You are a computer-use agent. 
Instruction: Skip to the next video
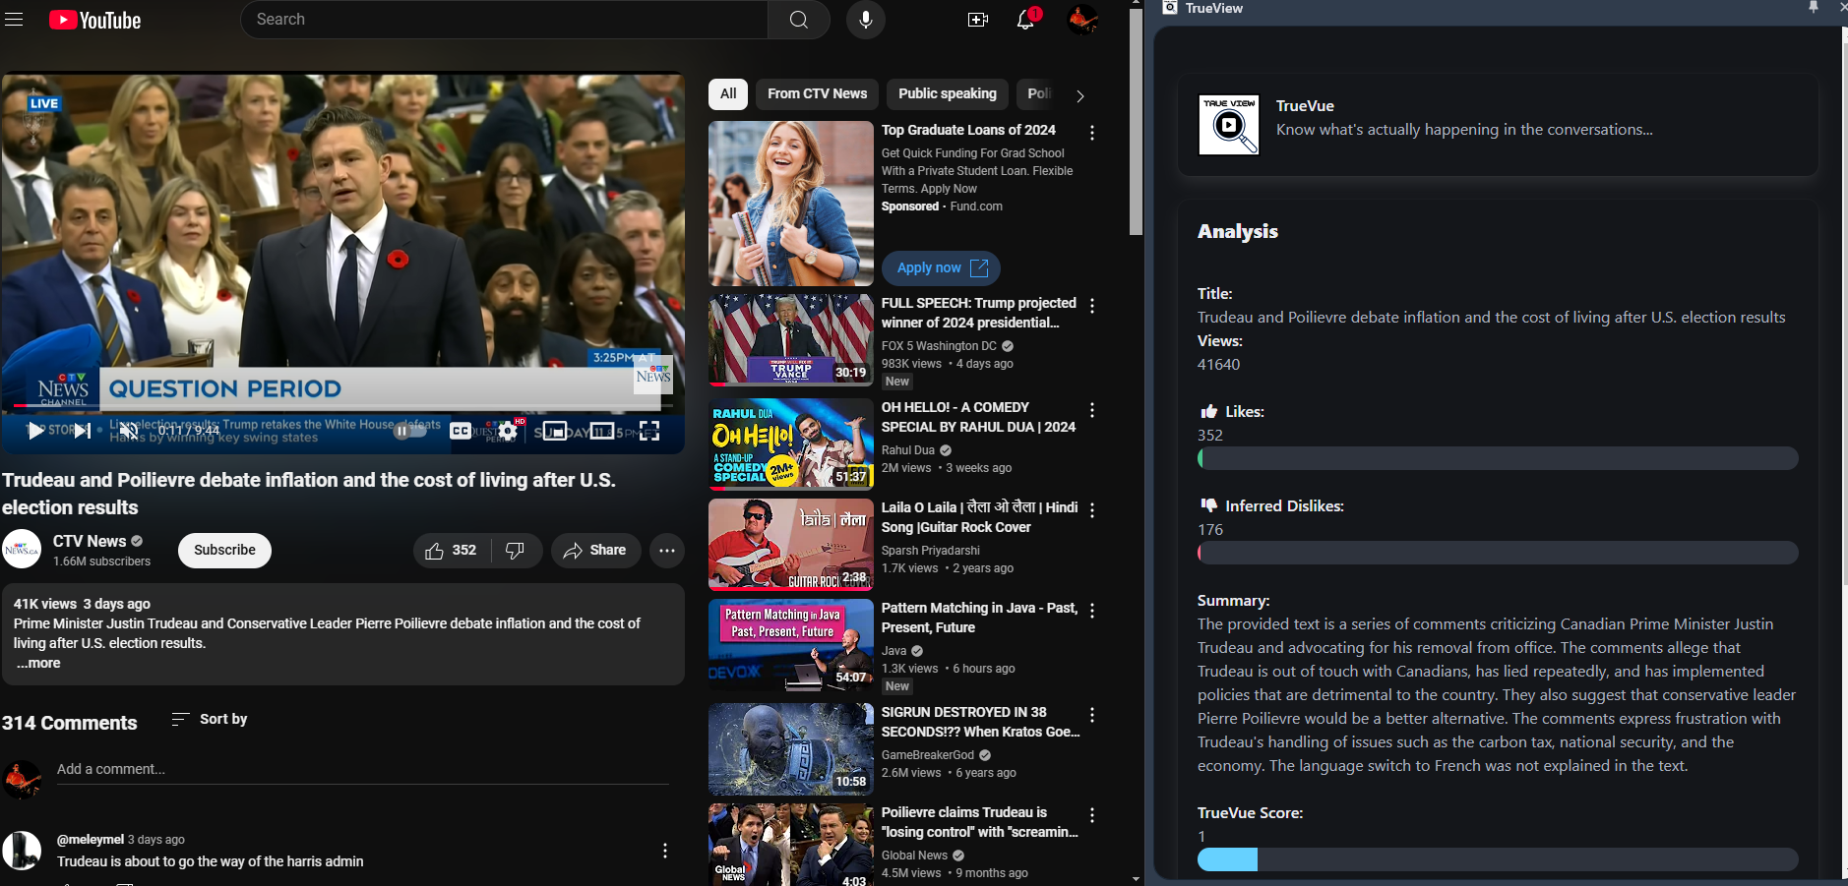[x=84, y=431]
